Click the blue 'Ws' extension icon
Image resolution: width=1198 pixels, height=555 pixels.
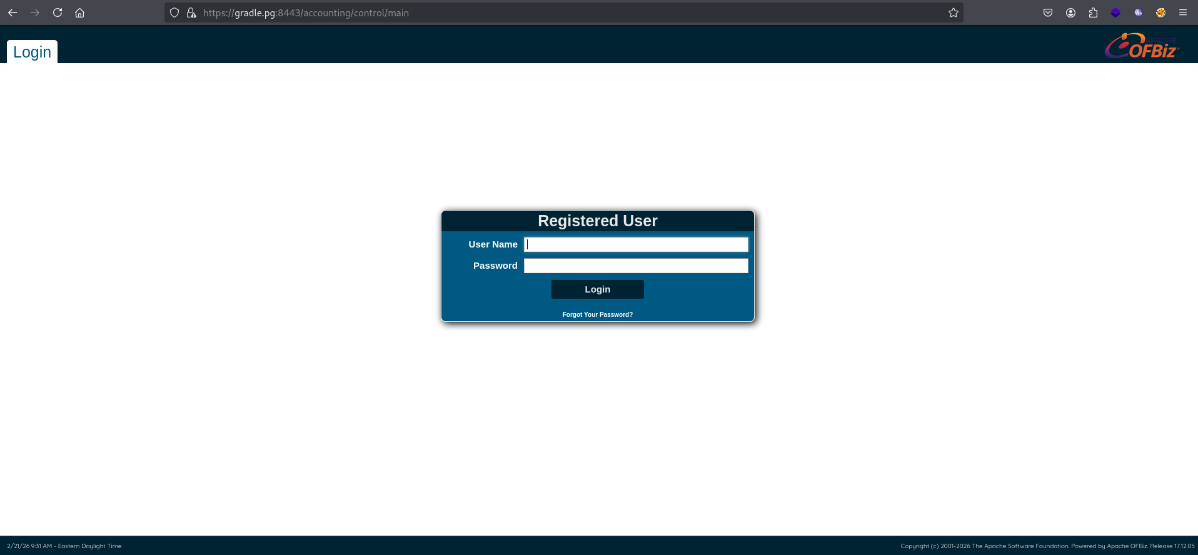click(1138, 12)
